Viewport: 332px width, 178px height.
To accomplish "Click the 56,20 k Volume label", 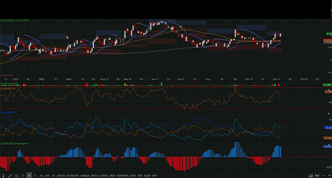I will point(9,84).
